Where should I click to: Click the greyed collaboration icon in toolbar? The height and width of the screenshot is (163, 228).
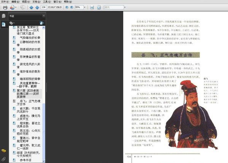(22, 7)
